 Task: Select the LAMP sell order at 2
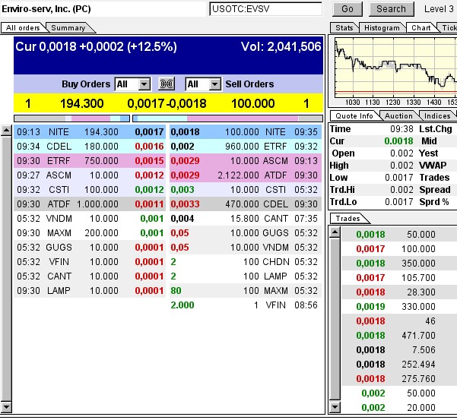pyautogui.click(x=246, y=276)
